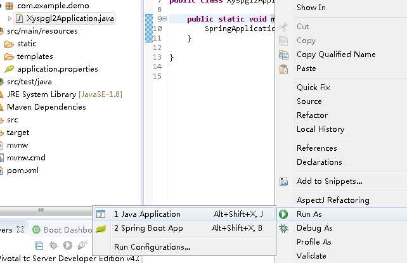Click the Copy pages icon

coord(283,41)
